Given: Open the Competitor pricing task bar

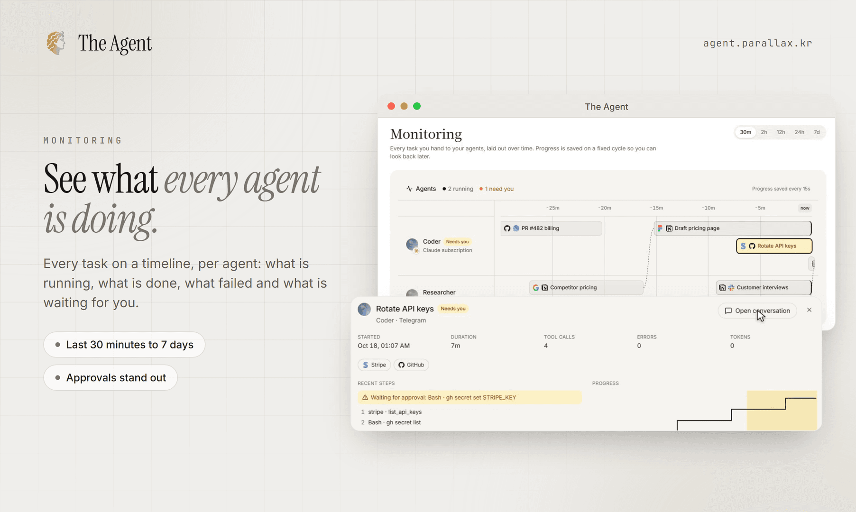Looking at the screenshot, I should coord(586,287).
